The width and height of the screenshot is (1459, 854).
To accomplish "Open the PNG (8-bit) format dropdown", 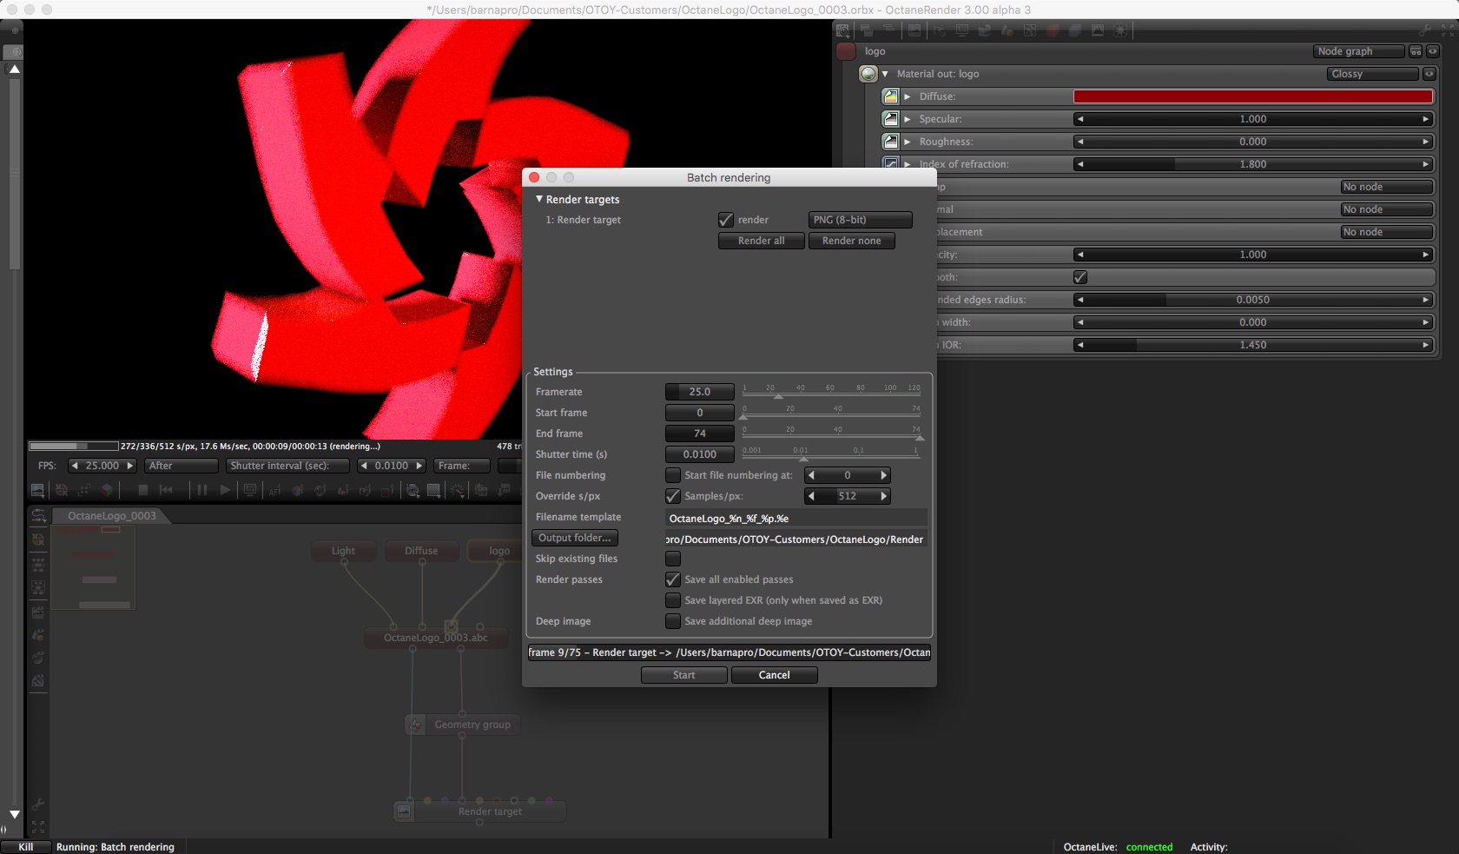I will coord(861,220).
